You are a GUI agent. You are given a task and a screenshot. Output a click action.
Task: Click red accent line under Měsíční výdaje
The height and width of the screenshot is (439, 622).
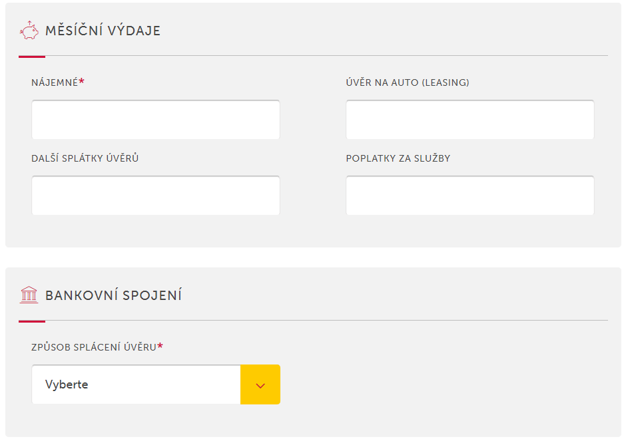click(x=32, y=57)
